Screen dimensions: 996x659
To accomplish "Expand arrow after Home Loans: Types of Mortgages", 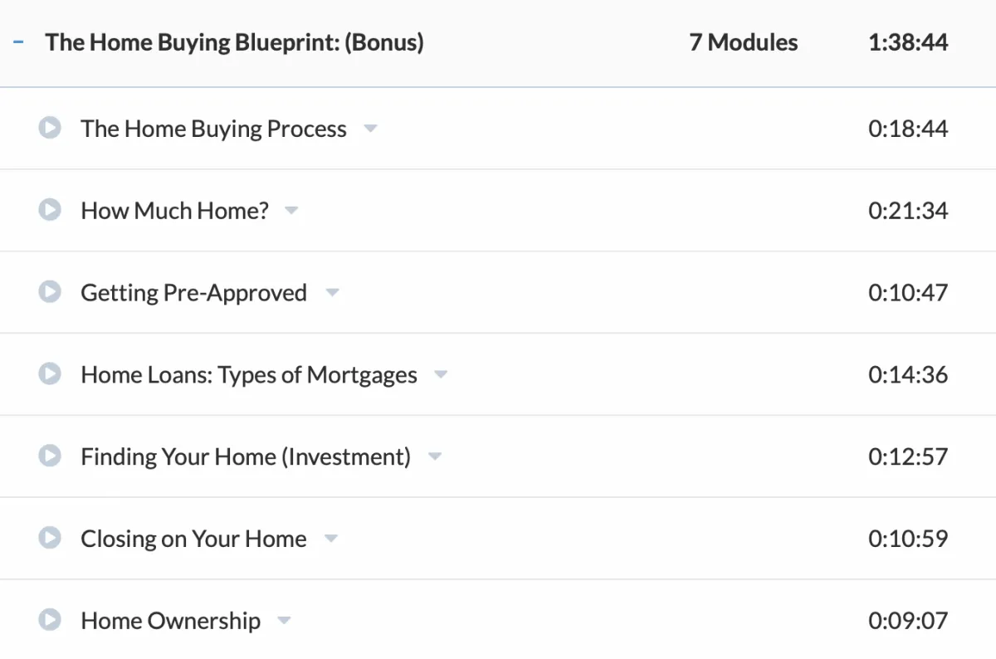I will tap(441, 375).
